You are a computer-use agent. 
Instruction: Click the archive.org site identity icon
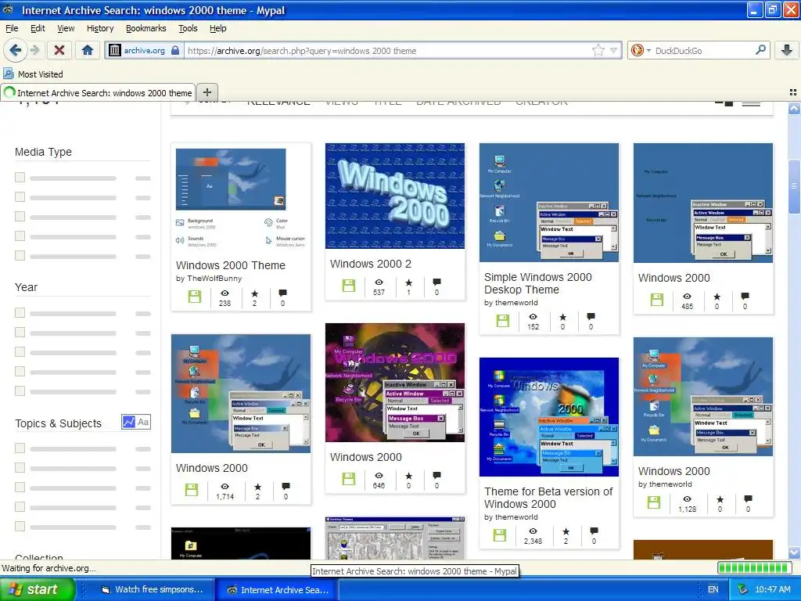115,50
